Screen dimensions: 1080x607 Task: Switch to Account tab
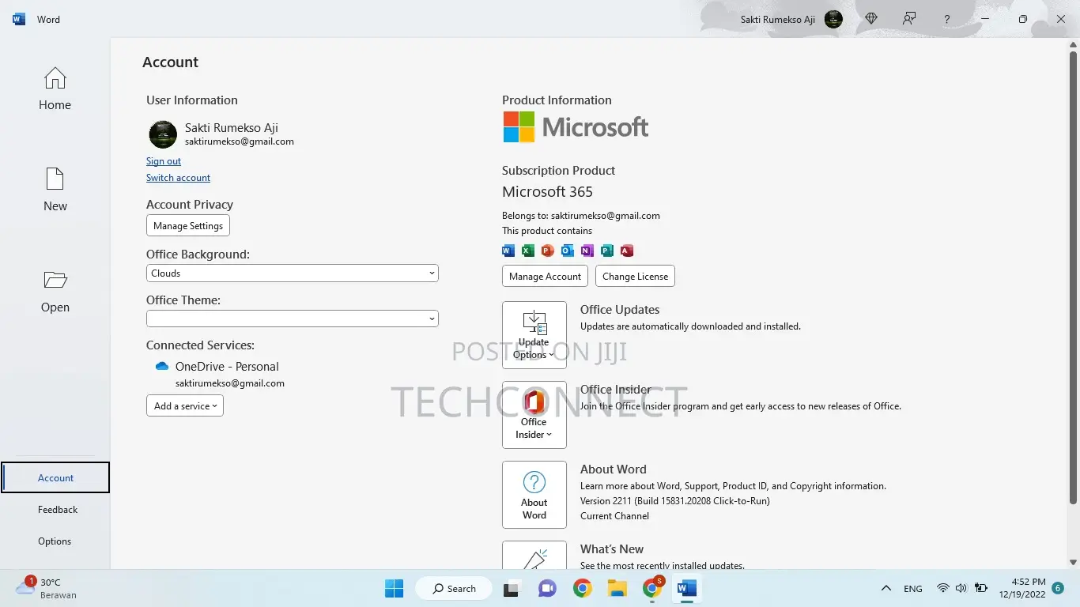pyautogui.click(x=55, y=478)
